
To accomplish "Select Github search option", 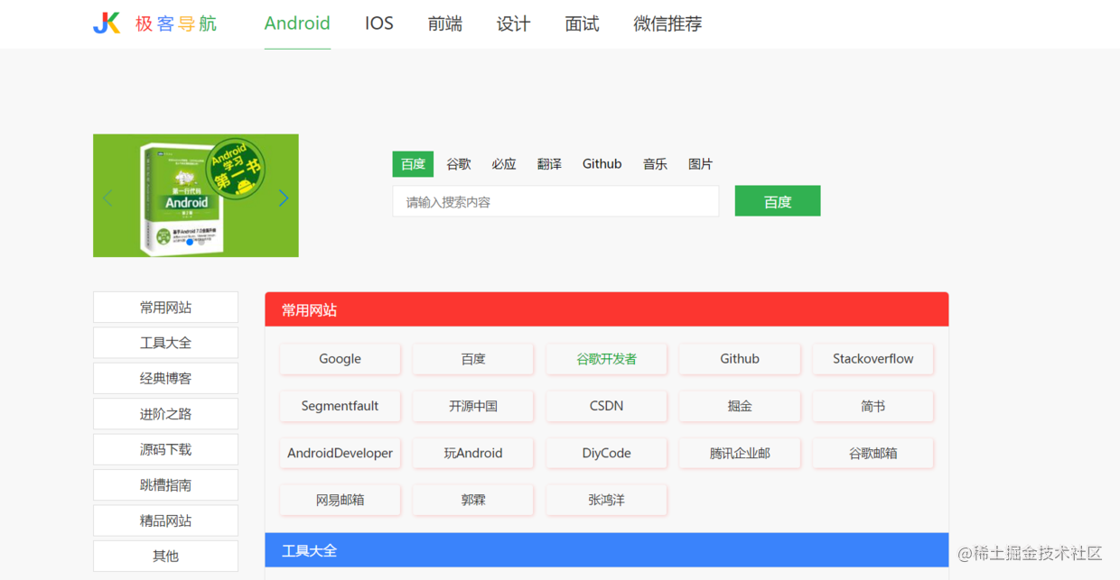I will tap(602, 164).
